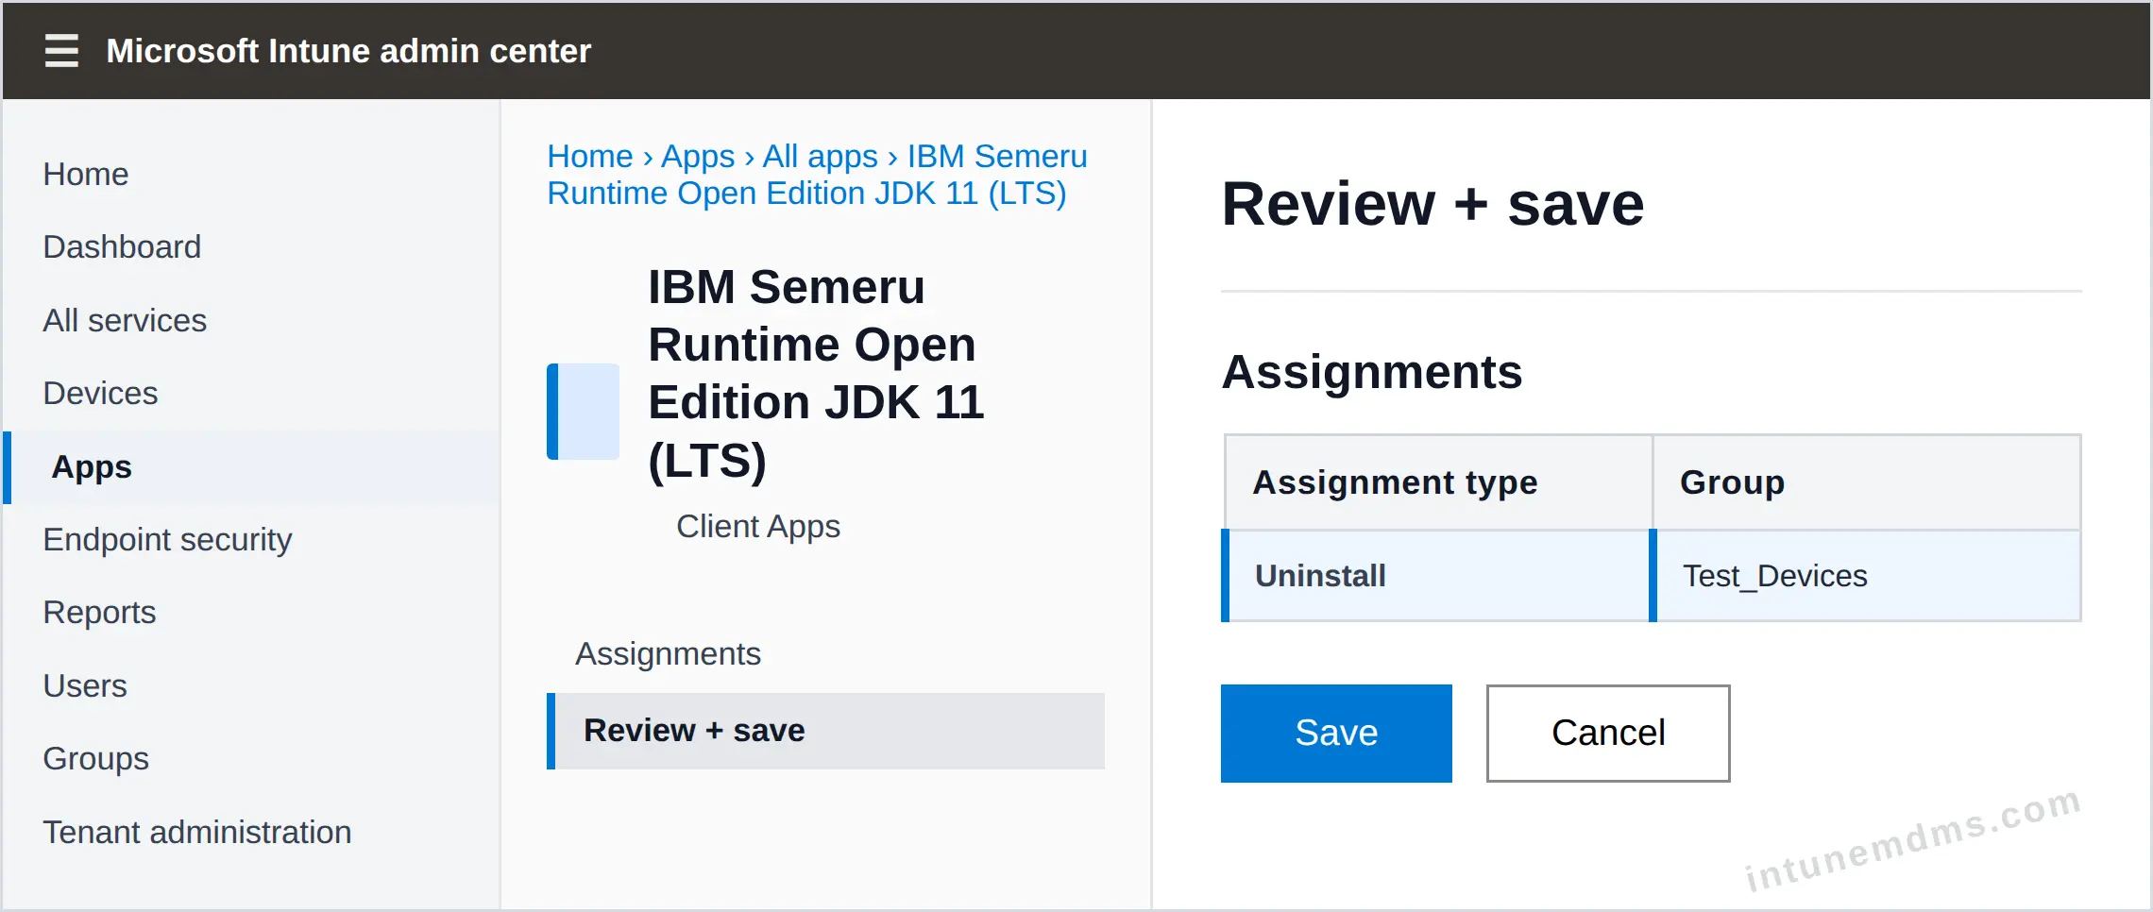This screenshot has height=912, width=2153.
Task: Click Apps breadcrumb link
Action: coord(698,156)
